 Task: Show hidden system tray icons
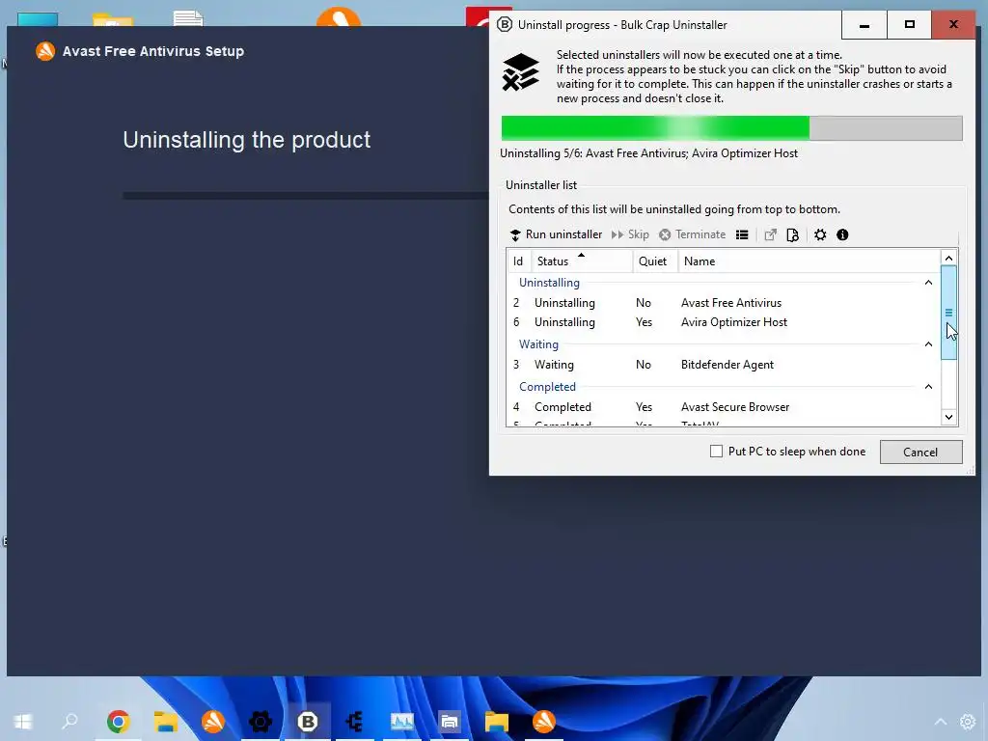pos(940,721)
